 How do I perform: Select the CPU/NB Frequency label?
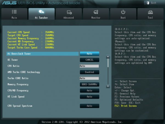[18, 90]
